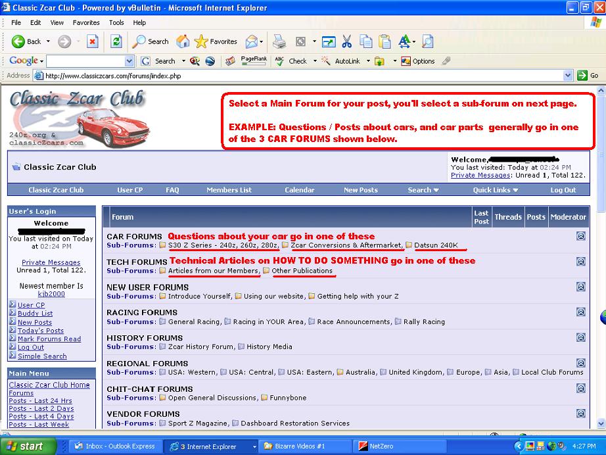Click the green Go button

click(x=588, y=76)
